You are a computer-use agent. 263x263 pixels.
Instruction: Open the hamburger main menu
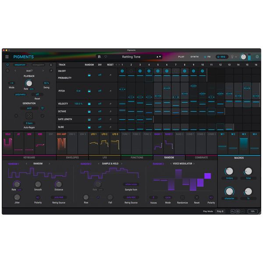7,57
